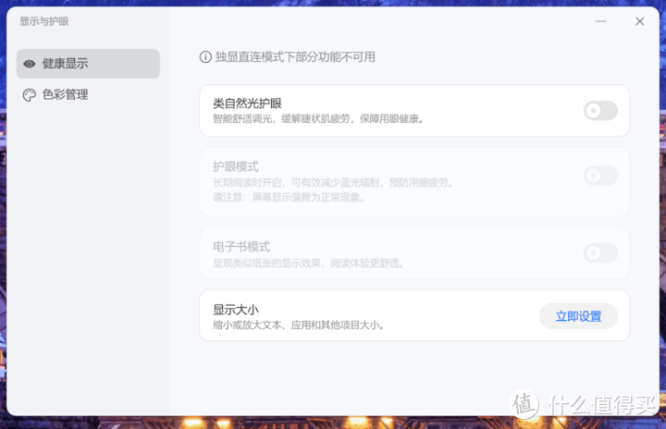Screen dimensions: 666x429
Task: Open the 健康显示 sidebar tab
Action: (88, 64)
